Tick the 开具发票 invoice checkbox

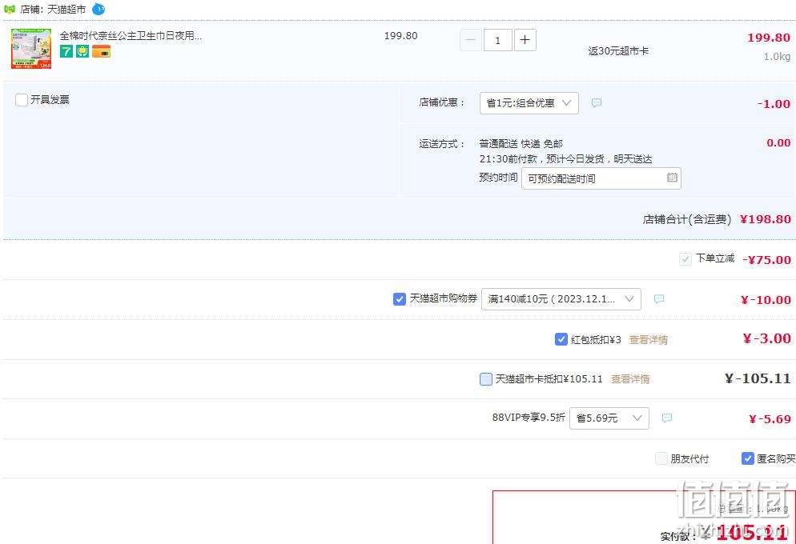(x=22, y=100)
